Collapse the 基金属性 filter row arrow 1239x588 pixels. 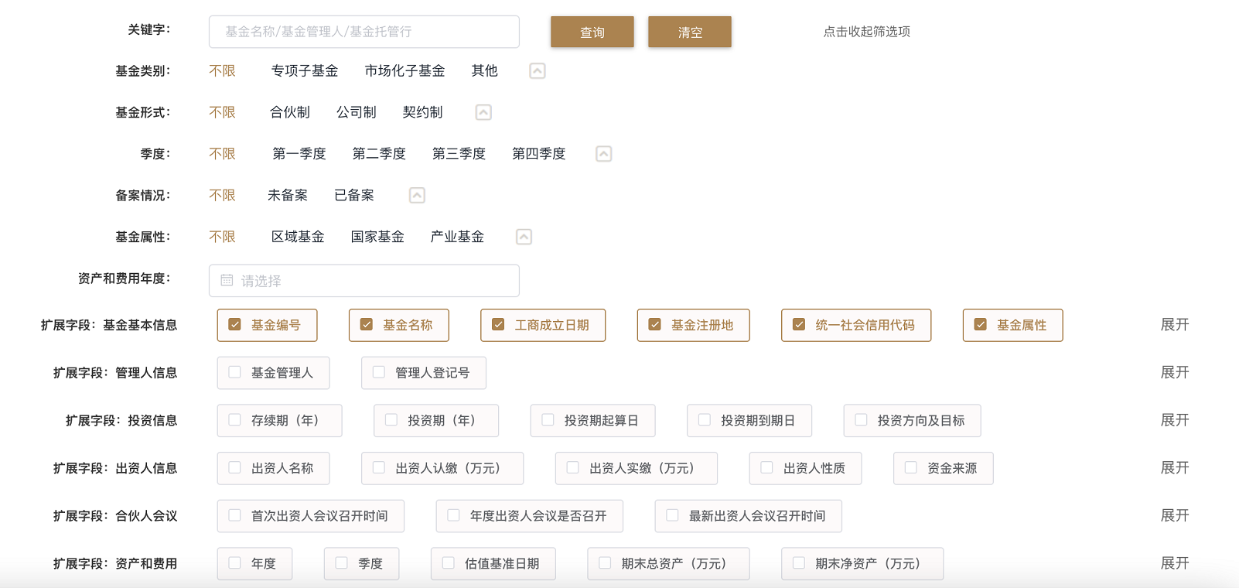(x=524, y=237)
